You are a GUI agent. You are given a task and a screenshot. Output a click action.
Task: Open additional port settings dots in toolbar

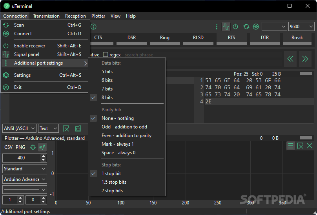(217, 27)
